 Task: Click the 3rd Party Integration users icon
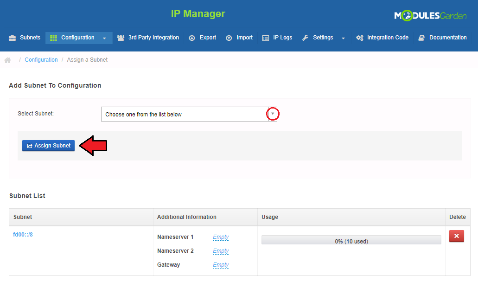(x=121, y=38)
